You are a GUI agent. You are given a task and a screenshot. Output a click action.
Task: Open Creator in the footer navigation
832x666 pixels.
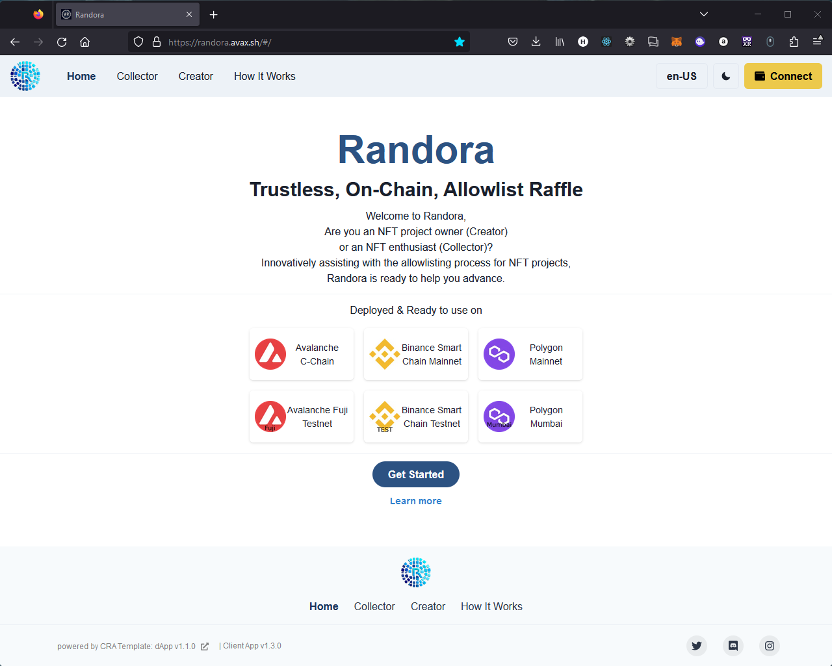(x=428, y=606)
